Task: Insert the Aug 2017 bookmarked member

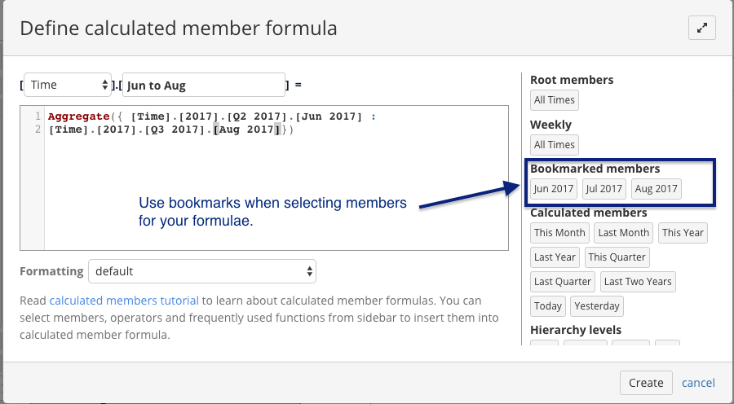Action: 656,189
